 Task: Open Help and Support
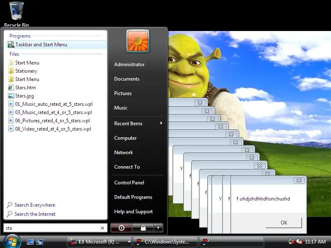(x=133, y=212)
